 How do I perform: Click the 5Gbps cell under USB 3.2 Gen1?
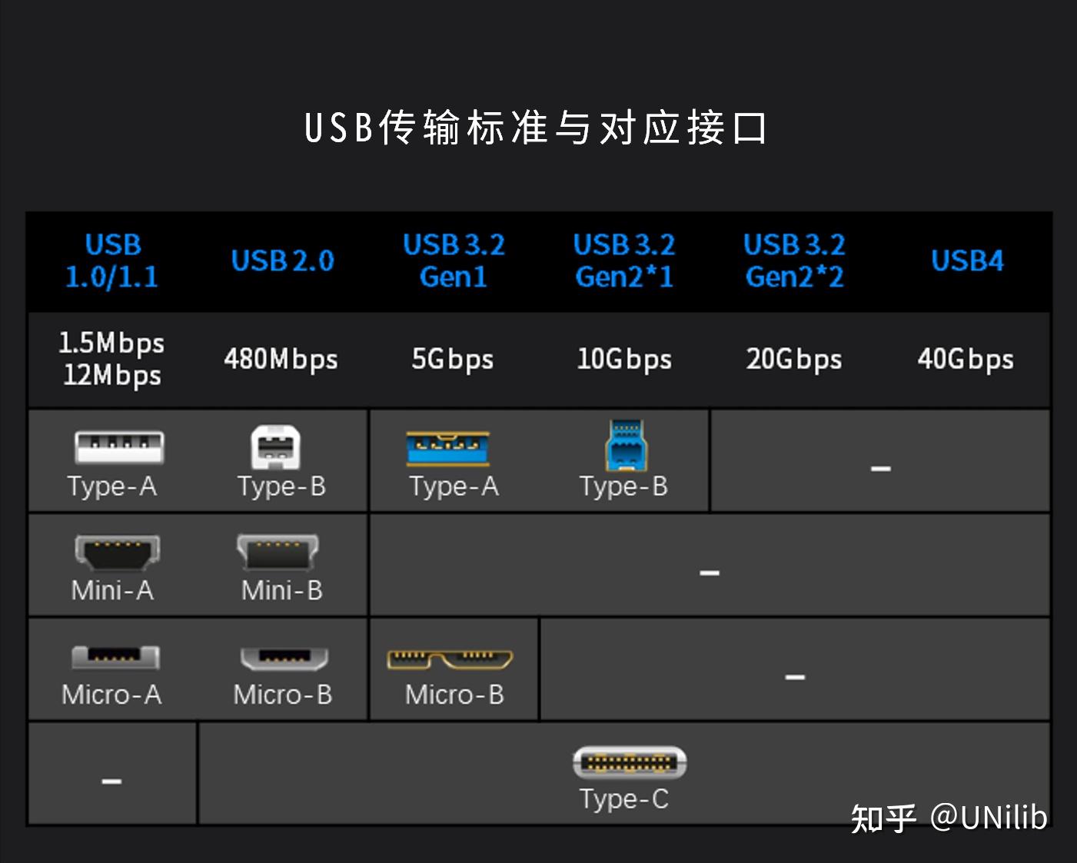[453, 359]
